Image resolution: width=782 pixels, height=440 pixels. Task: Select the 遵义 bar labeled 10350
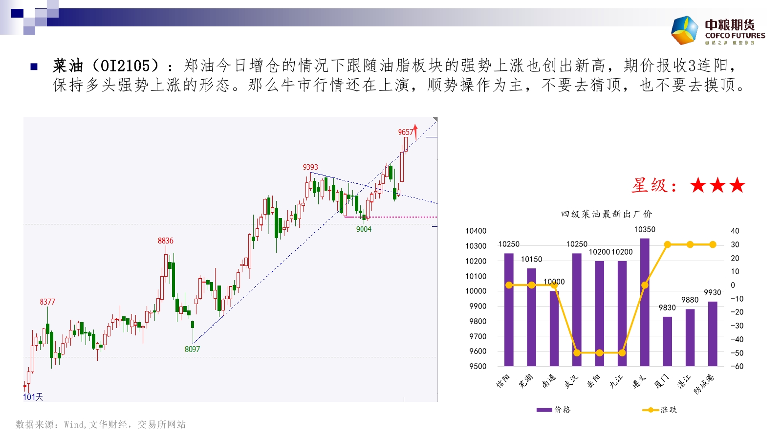coord(645,302)
